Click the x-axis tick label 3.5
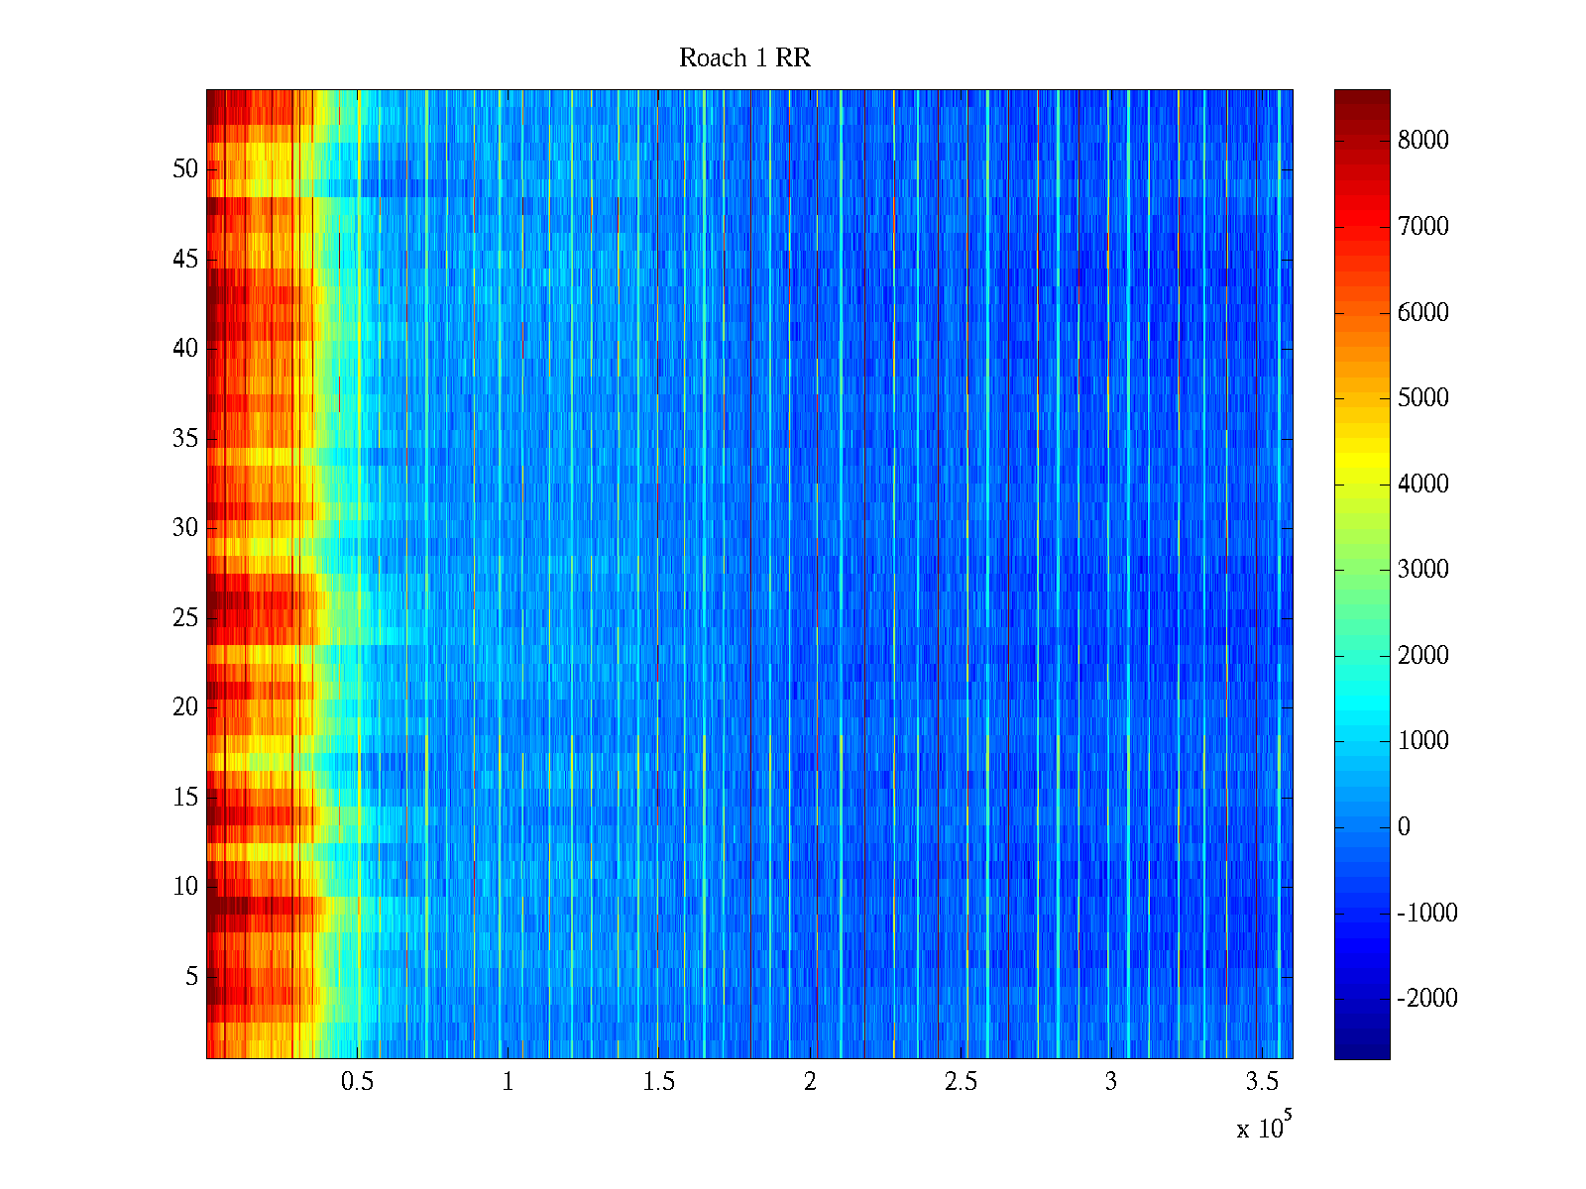Viewport: 1586px width, 1189px height. point(1261,1082)
